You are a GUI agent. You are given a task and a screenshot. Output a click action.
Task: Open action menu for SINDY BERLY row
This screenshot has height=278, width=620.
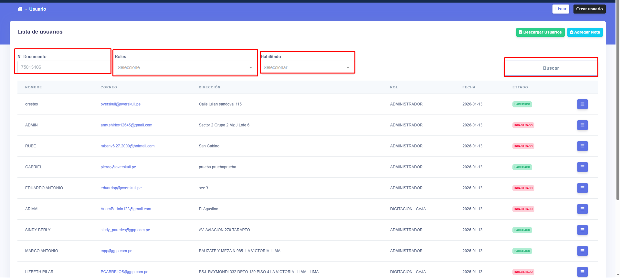tap(582, 230)
